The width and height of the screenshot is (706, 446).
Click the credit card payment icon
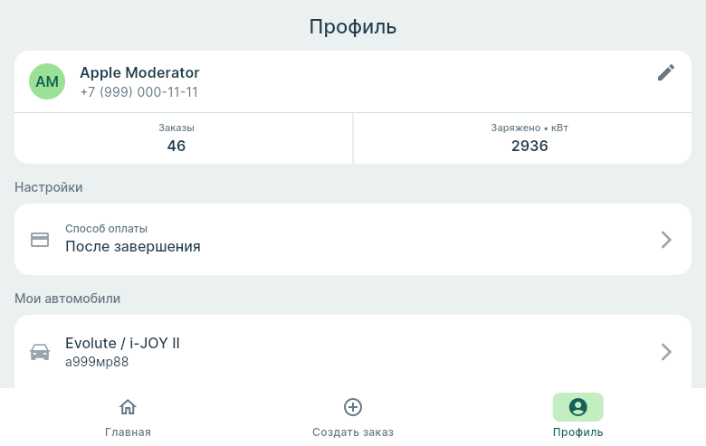pos(40,240)
